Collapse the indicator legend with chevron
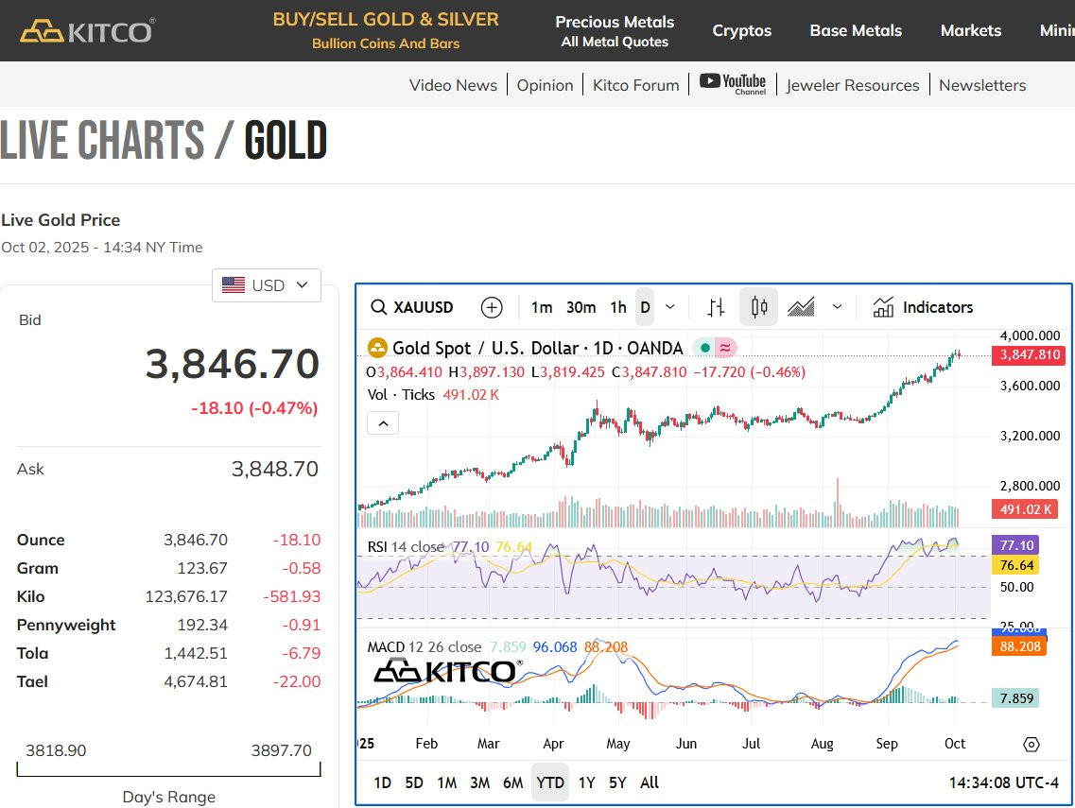1075x808 pixels. (x=383, y=423)
